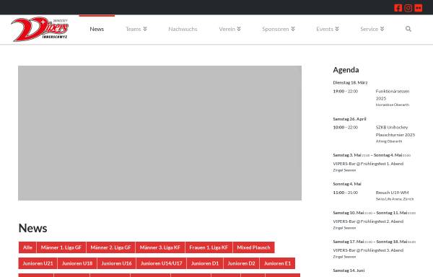433x277 pixels.
Task: Open the Instagram profile icon
Action: click(x=408, y=8)
